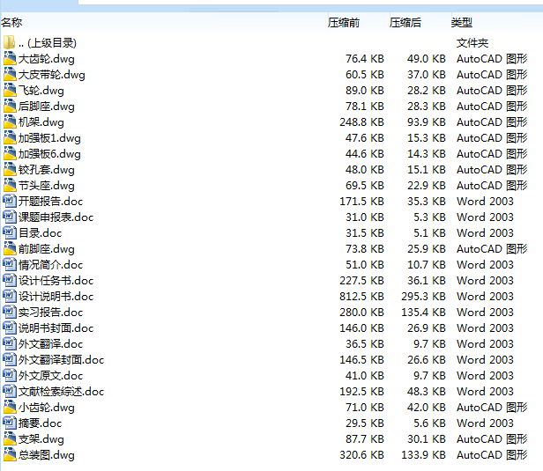Image resolution: width=543 pixels, height=471 pixels.
Task: Click the 192.5 KB size value
Action: [361, 392]
